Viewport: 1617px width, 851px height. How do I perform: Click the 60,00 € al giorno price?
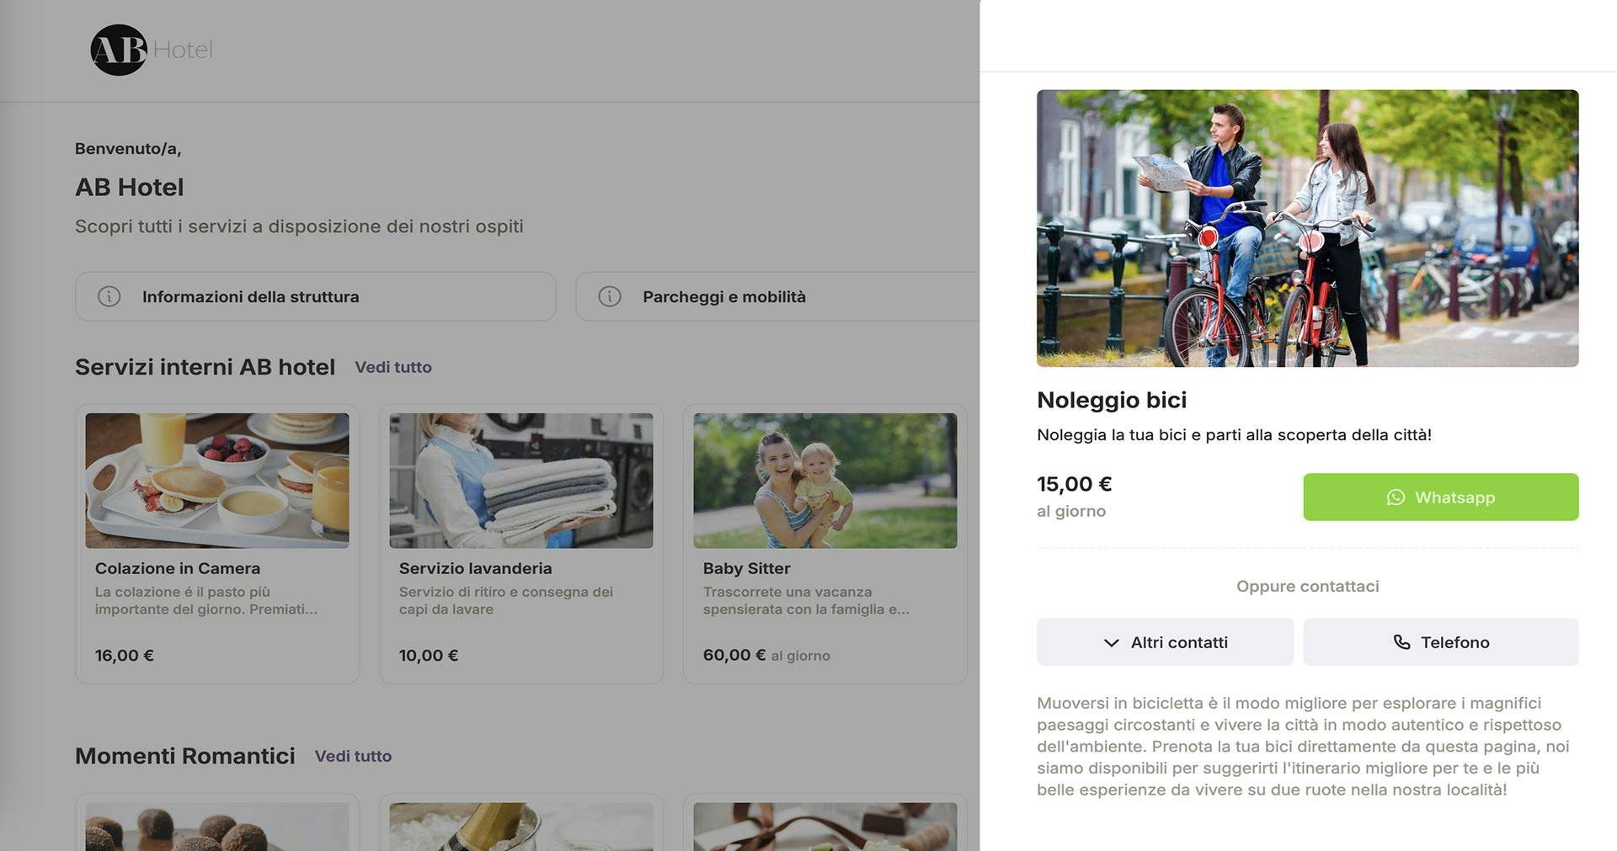click(x=766, y=655)
